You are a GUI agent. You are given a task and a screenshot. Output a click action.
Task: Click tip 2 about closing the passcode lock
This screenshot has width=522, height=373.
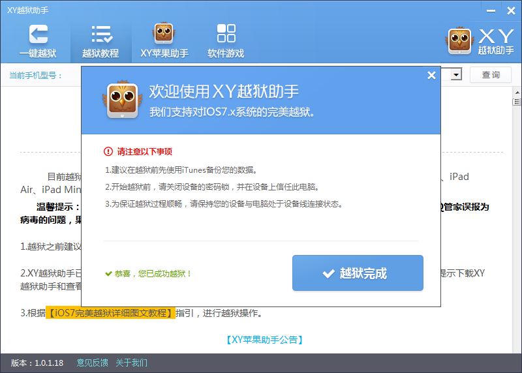tap(213, 187)
